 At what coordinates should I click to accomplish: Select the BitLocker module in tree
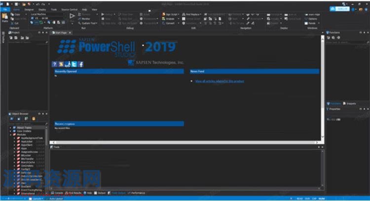(26, 156)
